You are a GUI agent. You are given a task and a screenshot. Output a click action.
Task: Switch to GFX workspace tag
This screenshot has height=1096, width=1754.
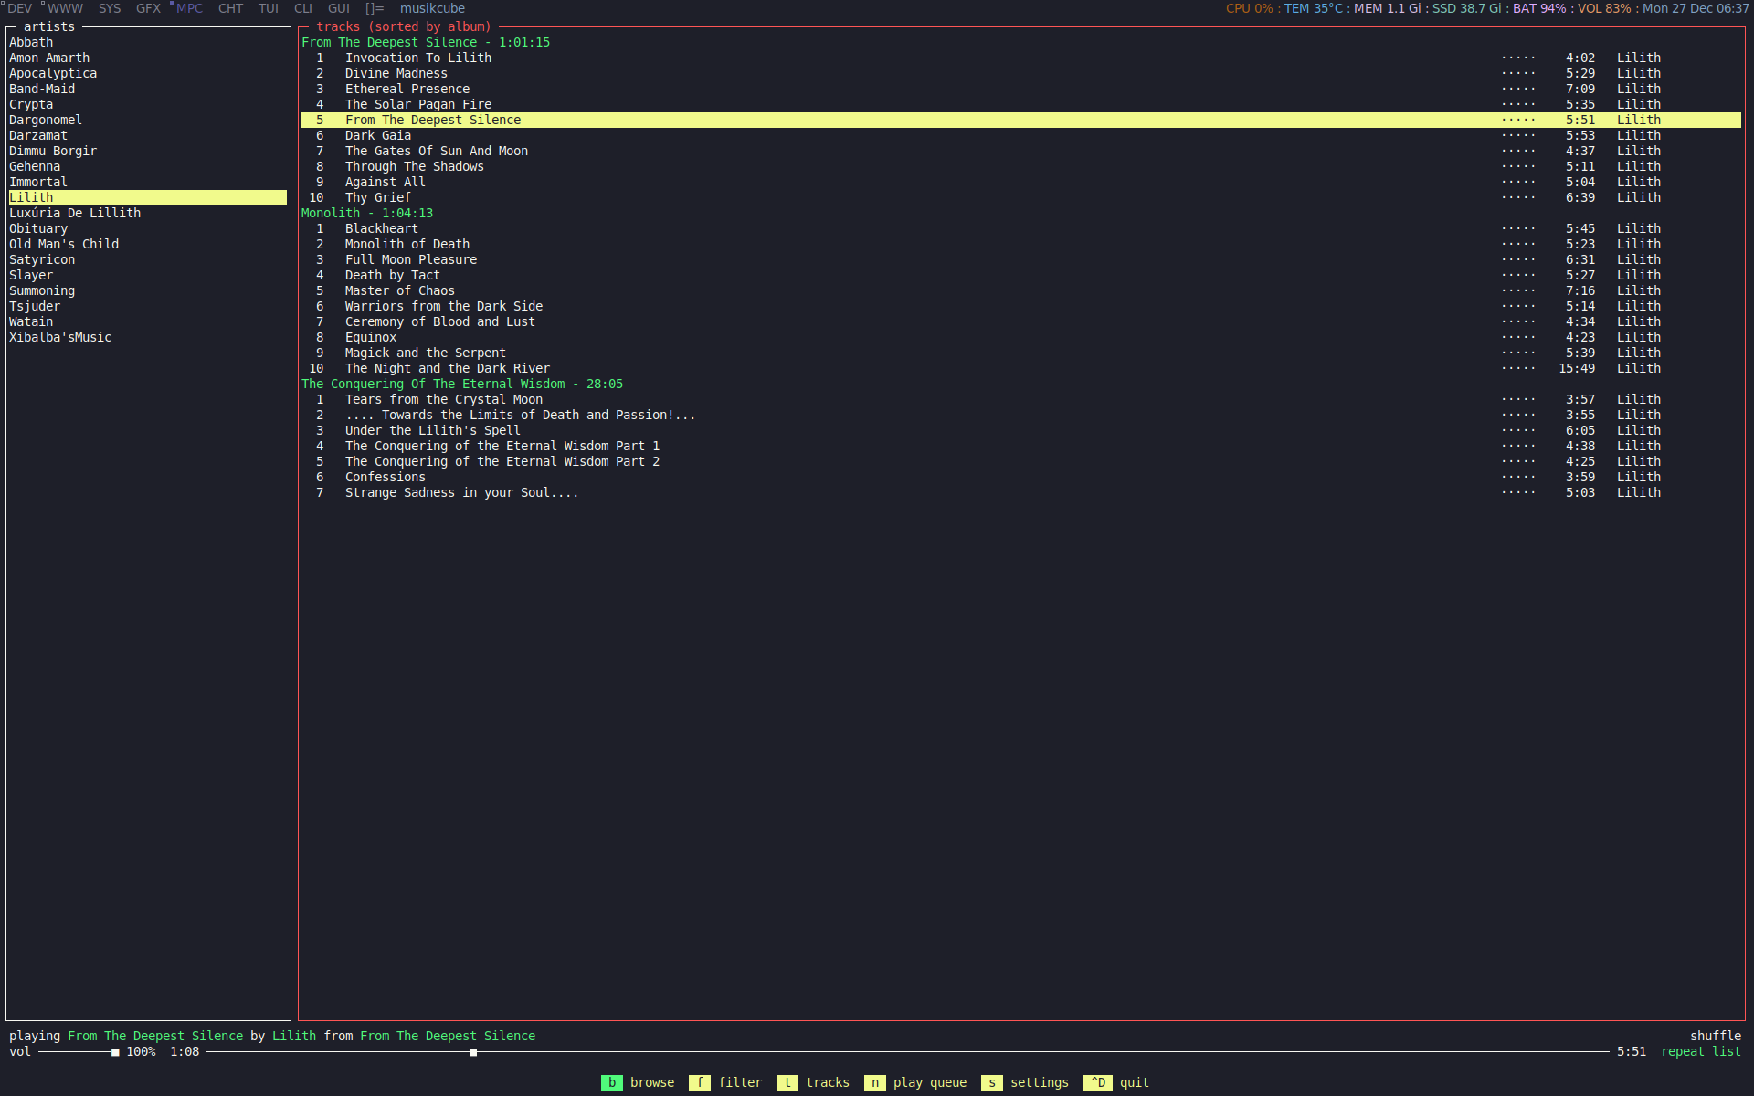pyautogui.click(x=148, y=8)
